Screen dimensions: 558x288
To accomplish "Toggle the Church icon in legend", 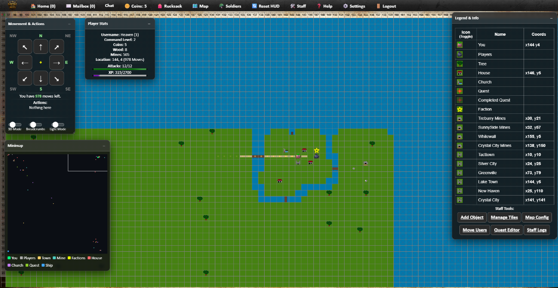I will coord(459,82).
